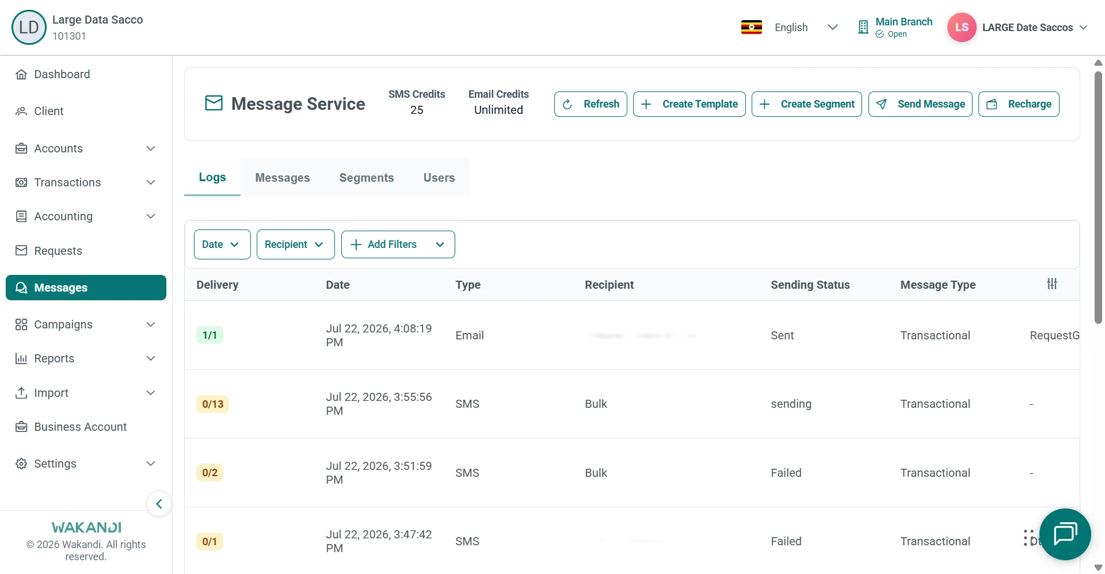Open the column settings sliders icon
The width and height of the screenshot is (1105, 574).
click(1052, 284)
